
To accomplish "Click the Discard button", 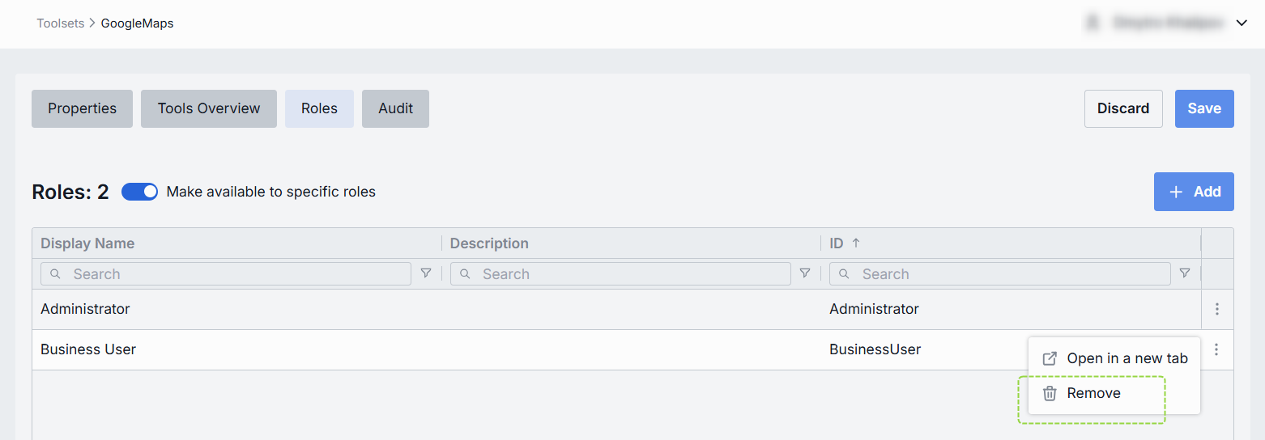I will pyautogui.click(x=1123, y=108).
